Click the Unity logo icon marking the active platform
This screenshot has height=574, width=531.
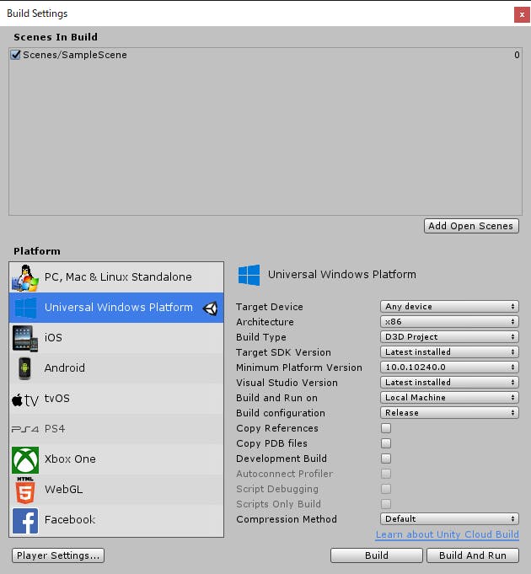[x=211, y=308]
